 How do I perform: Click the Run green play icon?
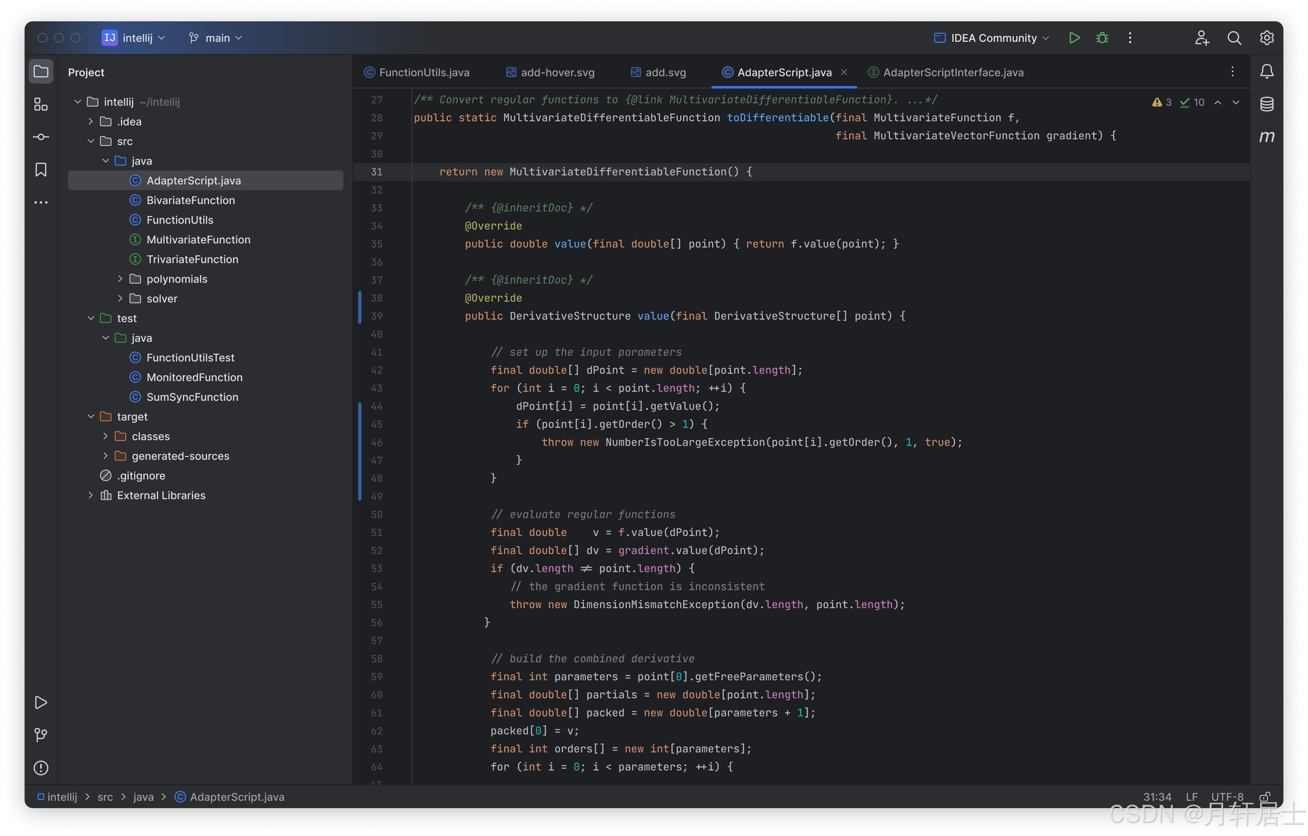(x=1074, y=38)
